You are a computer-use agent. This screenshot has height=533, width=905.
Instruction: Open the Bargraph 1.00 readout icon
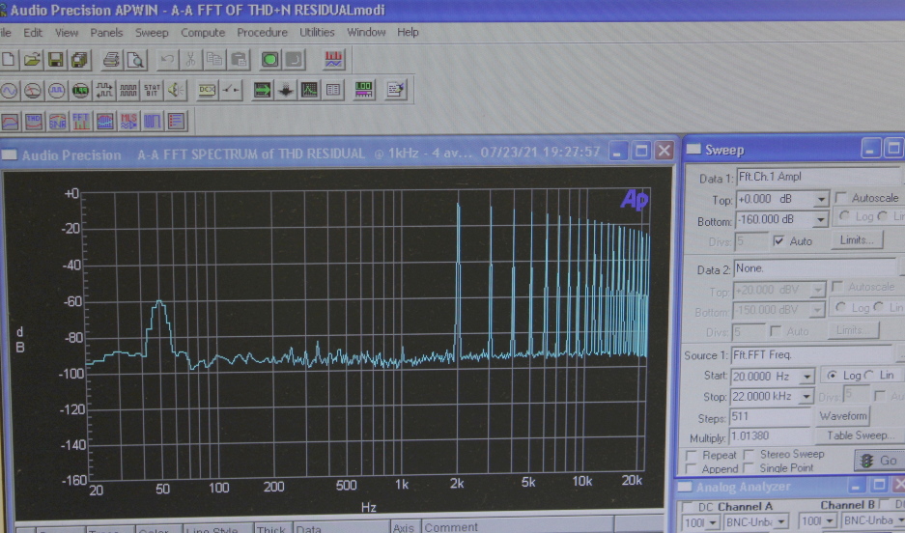point(363,90)
